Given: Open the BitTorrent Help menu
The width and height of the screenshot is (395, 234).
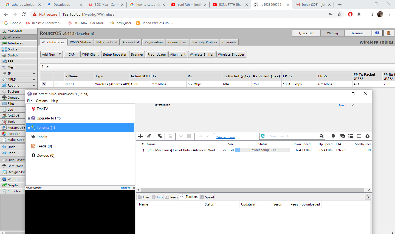Looking at the screenshot, I should pos(55,101).
